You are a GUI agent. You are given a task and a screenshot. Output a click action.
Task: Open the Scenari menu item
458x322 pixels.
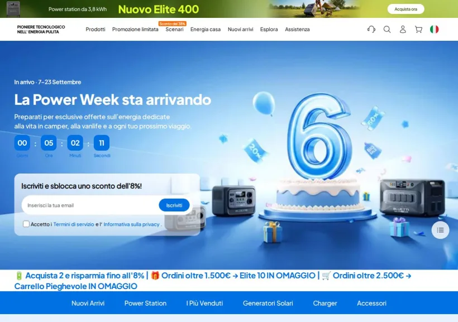click(x=174, y=29)
